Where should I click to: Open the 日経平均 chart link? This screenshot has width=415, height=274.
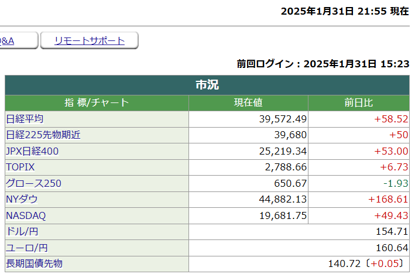coord(25,119)
